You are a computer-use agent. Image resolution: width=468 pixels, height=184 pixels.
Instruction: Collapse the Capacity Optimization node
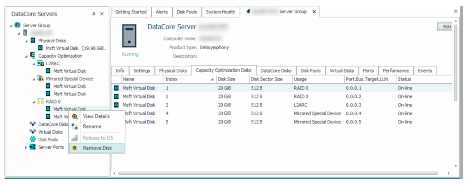click(26, 56)
